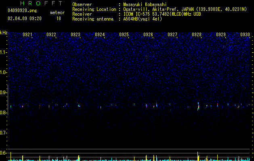Image resolution: width=254 pixels, height=161 pixels.
Task: Click the Receiver field label
Action: [82, 14]
